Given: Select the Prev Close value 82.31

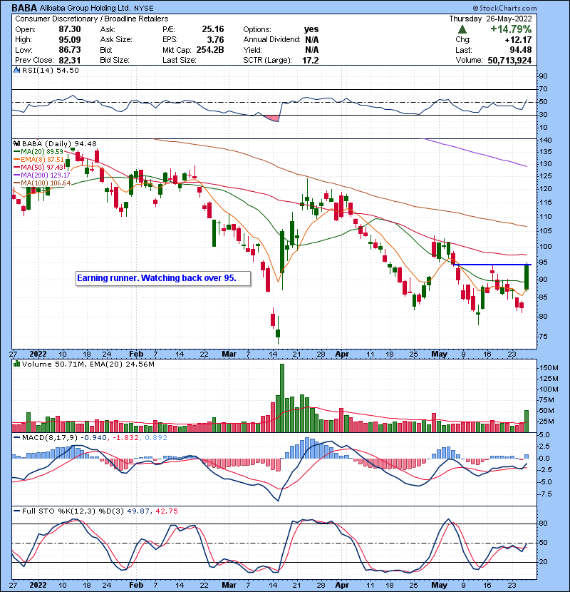Looking at the screenshot, I should coord(69,60).
